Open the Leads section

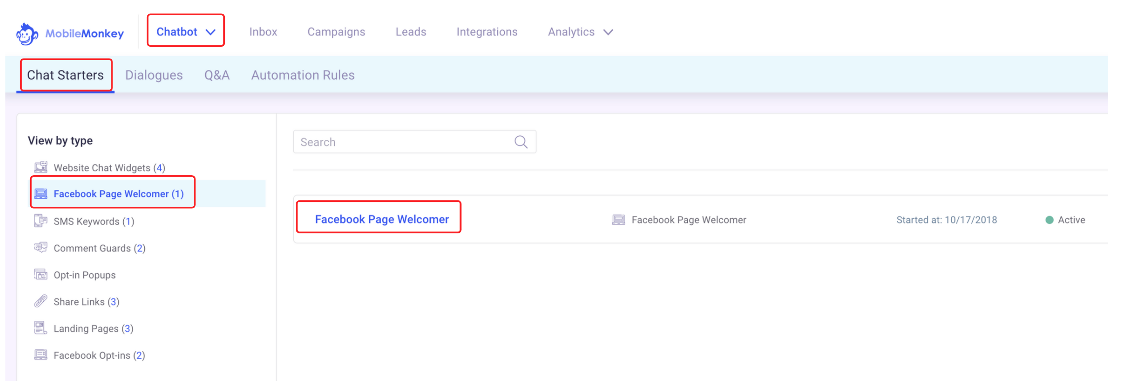tap(411, 32)
